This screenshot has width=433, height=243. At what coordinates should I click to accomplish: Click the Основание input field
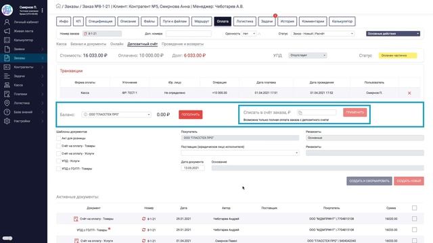(317, 168)
